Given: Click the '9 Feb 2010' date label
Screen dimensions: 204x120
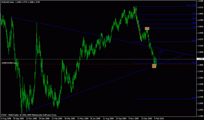Looking at the screenshot, I should point(159,119).
